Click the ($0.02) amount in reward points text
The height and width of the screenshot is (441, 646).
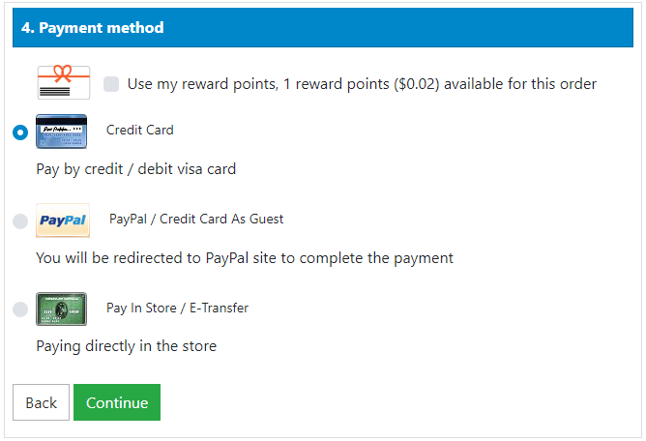[x=416, y=84]
